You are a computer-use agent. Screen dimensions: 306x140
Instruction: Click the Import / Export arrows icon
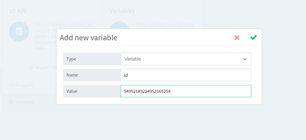[32, 68]
